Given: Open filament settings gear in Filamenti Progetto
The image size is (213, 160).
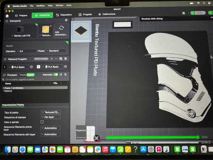Looking at the screenshot, I should 65,59.
